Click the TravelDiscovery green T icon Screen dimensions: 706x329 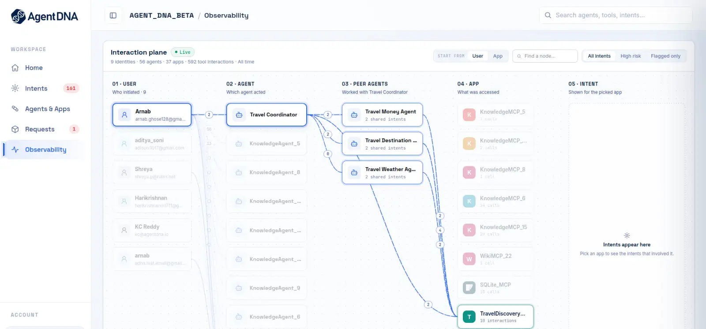coord(469,317)
